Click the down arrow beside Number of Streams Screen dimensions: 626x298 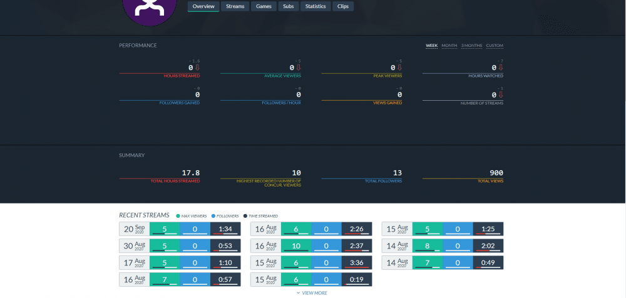[x=501, y=95]
